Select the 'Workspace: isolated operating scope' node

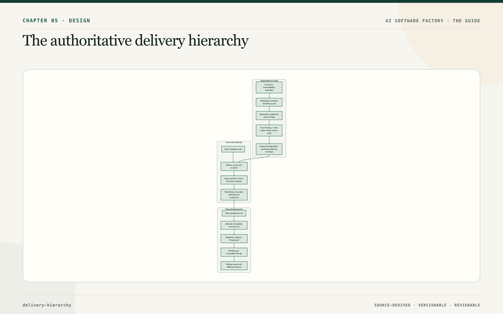pos(269,102)
